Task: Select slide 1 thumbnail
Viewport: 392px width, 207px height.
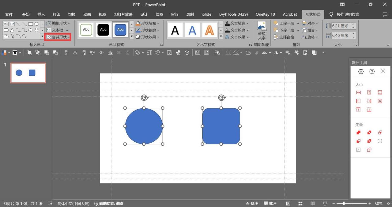Action: (x=28, y=73)
